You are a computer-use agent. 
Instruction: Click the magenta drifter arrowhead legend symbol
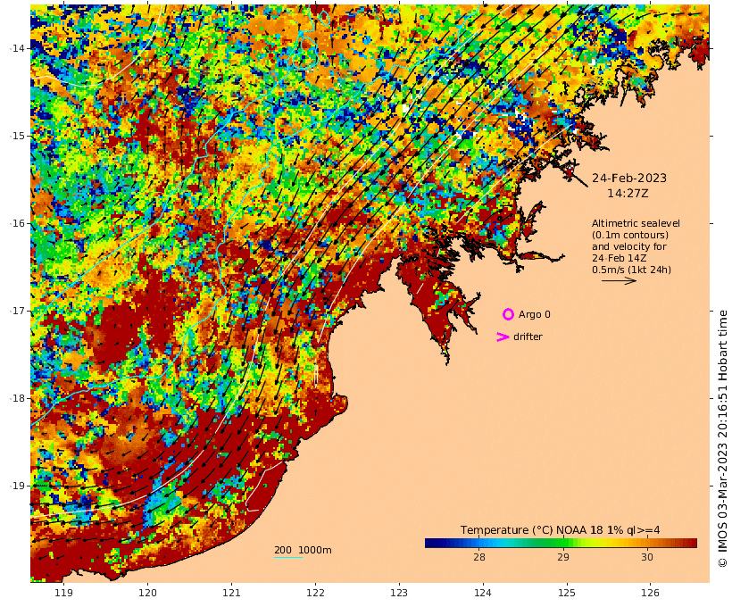(x=503, y=337)
